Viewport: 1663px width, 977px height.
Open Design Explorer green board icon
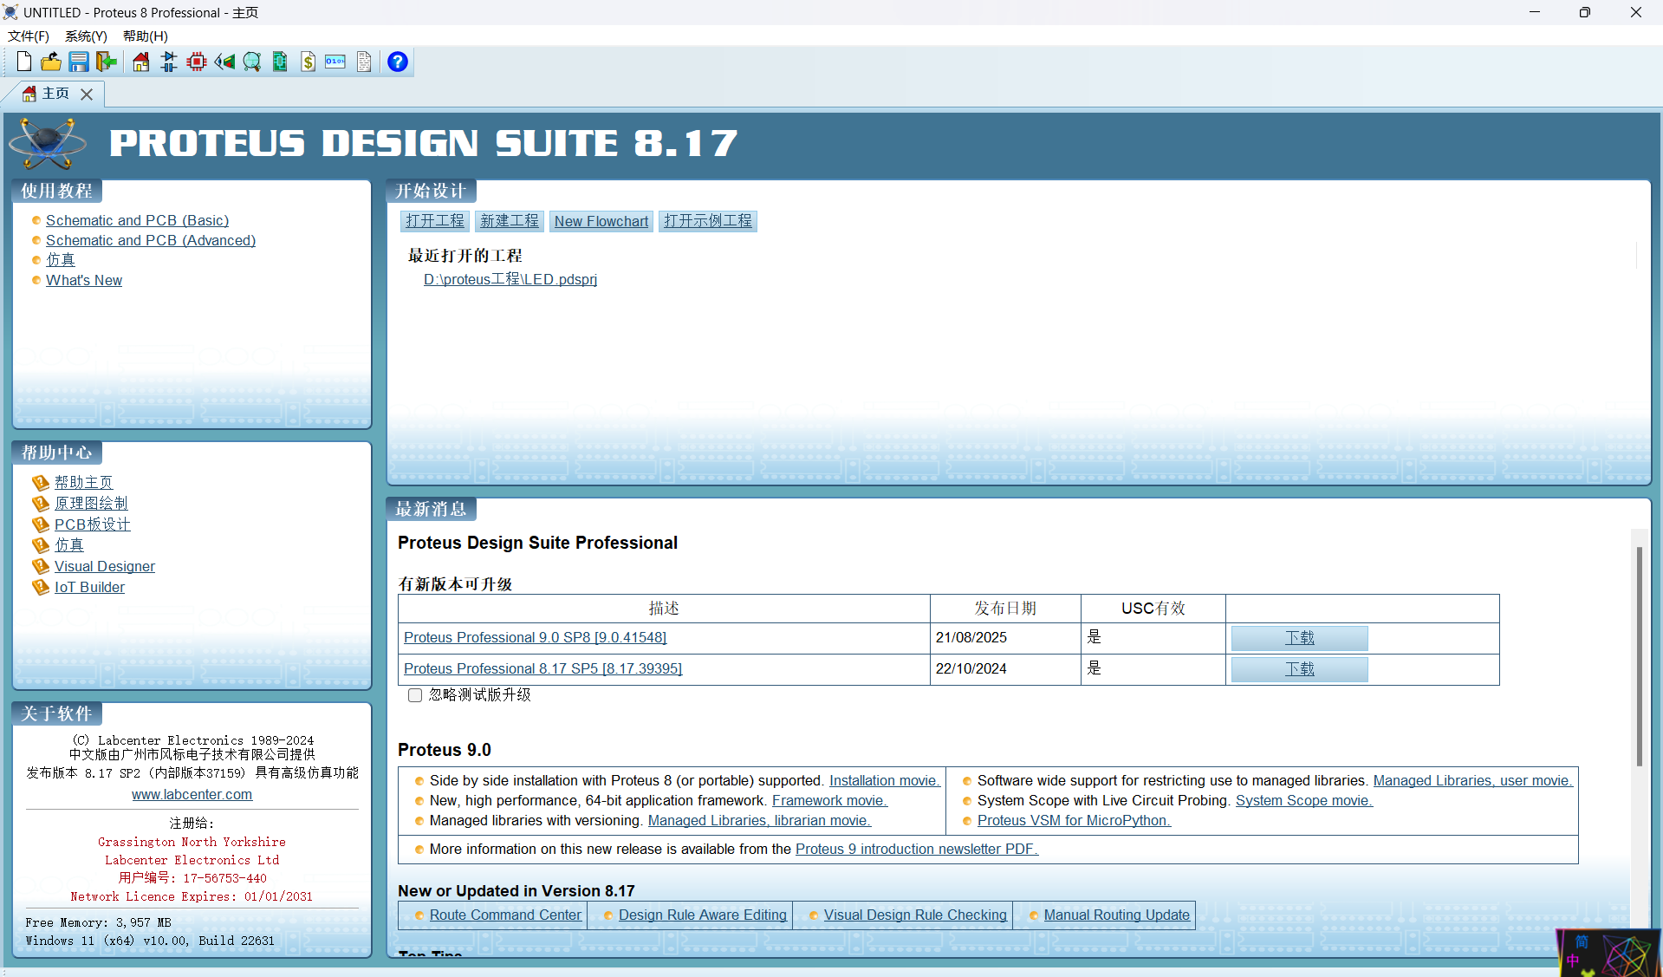tap(280, 62)
